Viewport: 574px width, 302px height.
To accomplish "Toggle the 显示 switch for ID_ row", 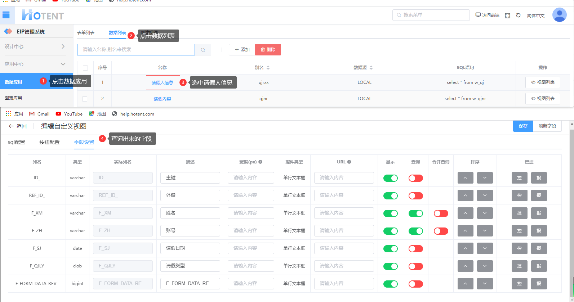I will click(390, 178).
